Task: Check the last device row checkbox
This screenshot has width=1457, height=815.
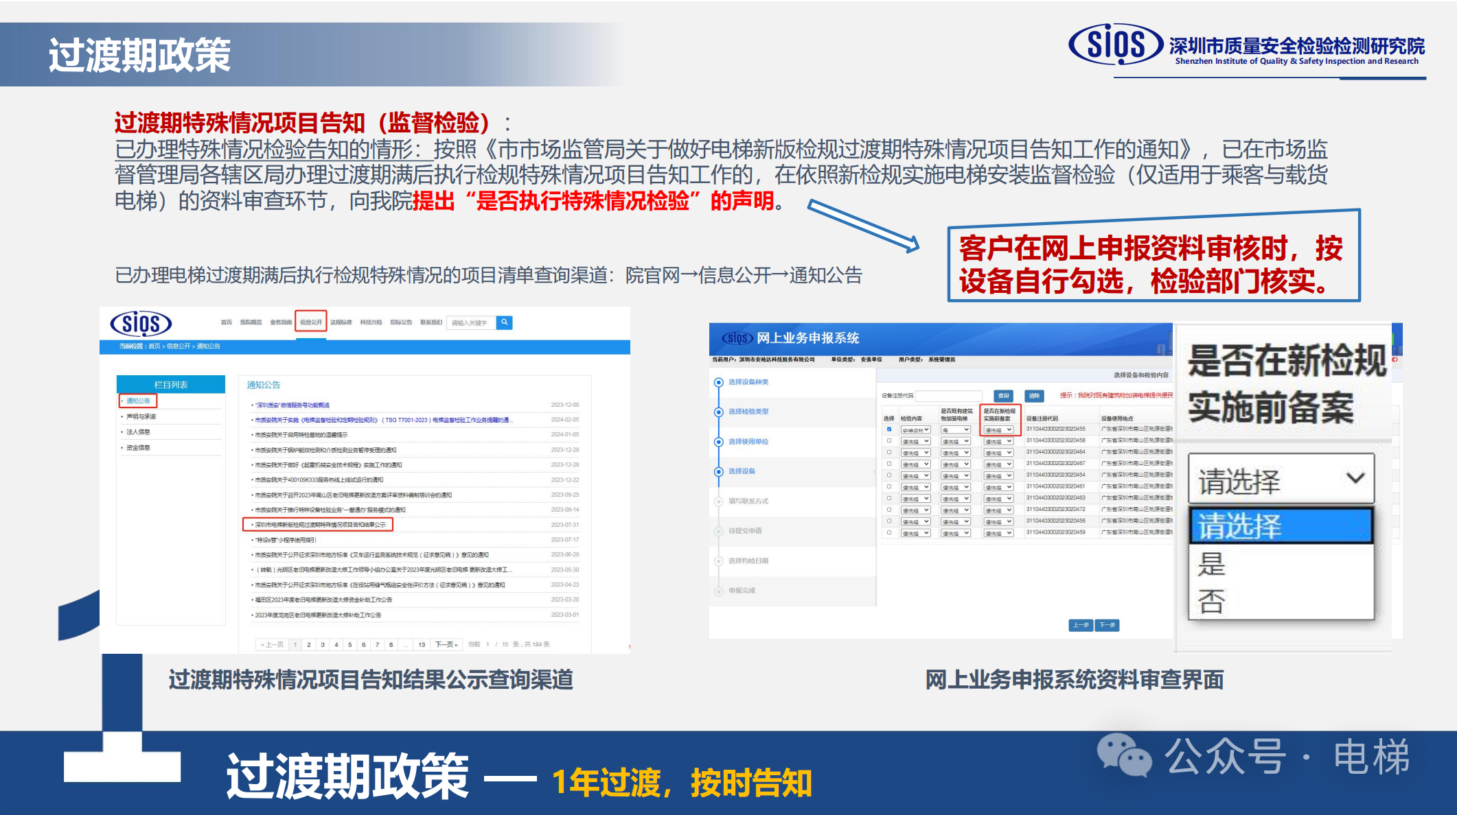Action: [889, 532]
